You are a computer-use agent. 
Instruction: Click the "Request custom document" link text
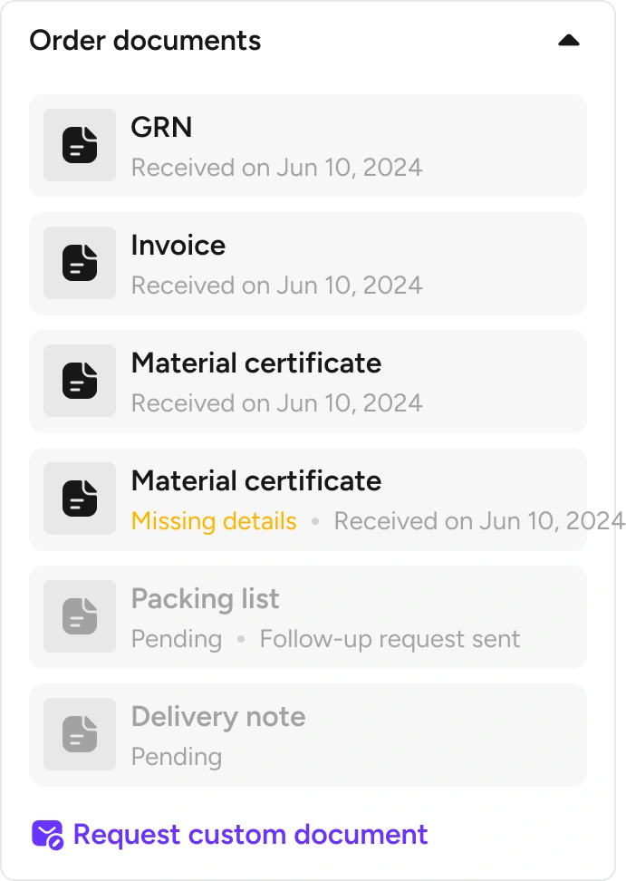point(250,834)
